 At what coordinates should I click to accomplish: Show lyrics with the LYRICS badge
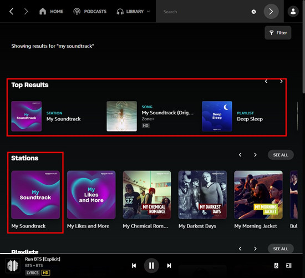(33, 273)
